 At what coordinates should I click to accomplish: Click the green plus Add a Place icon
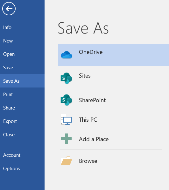point(66,139)
